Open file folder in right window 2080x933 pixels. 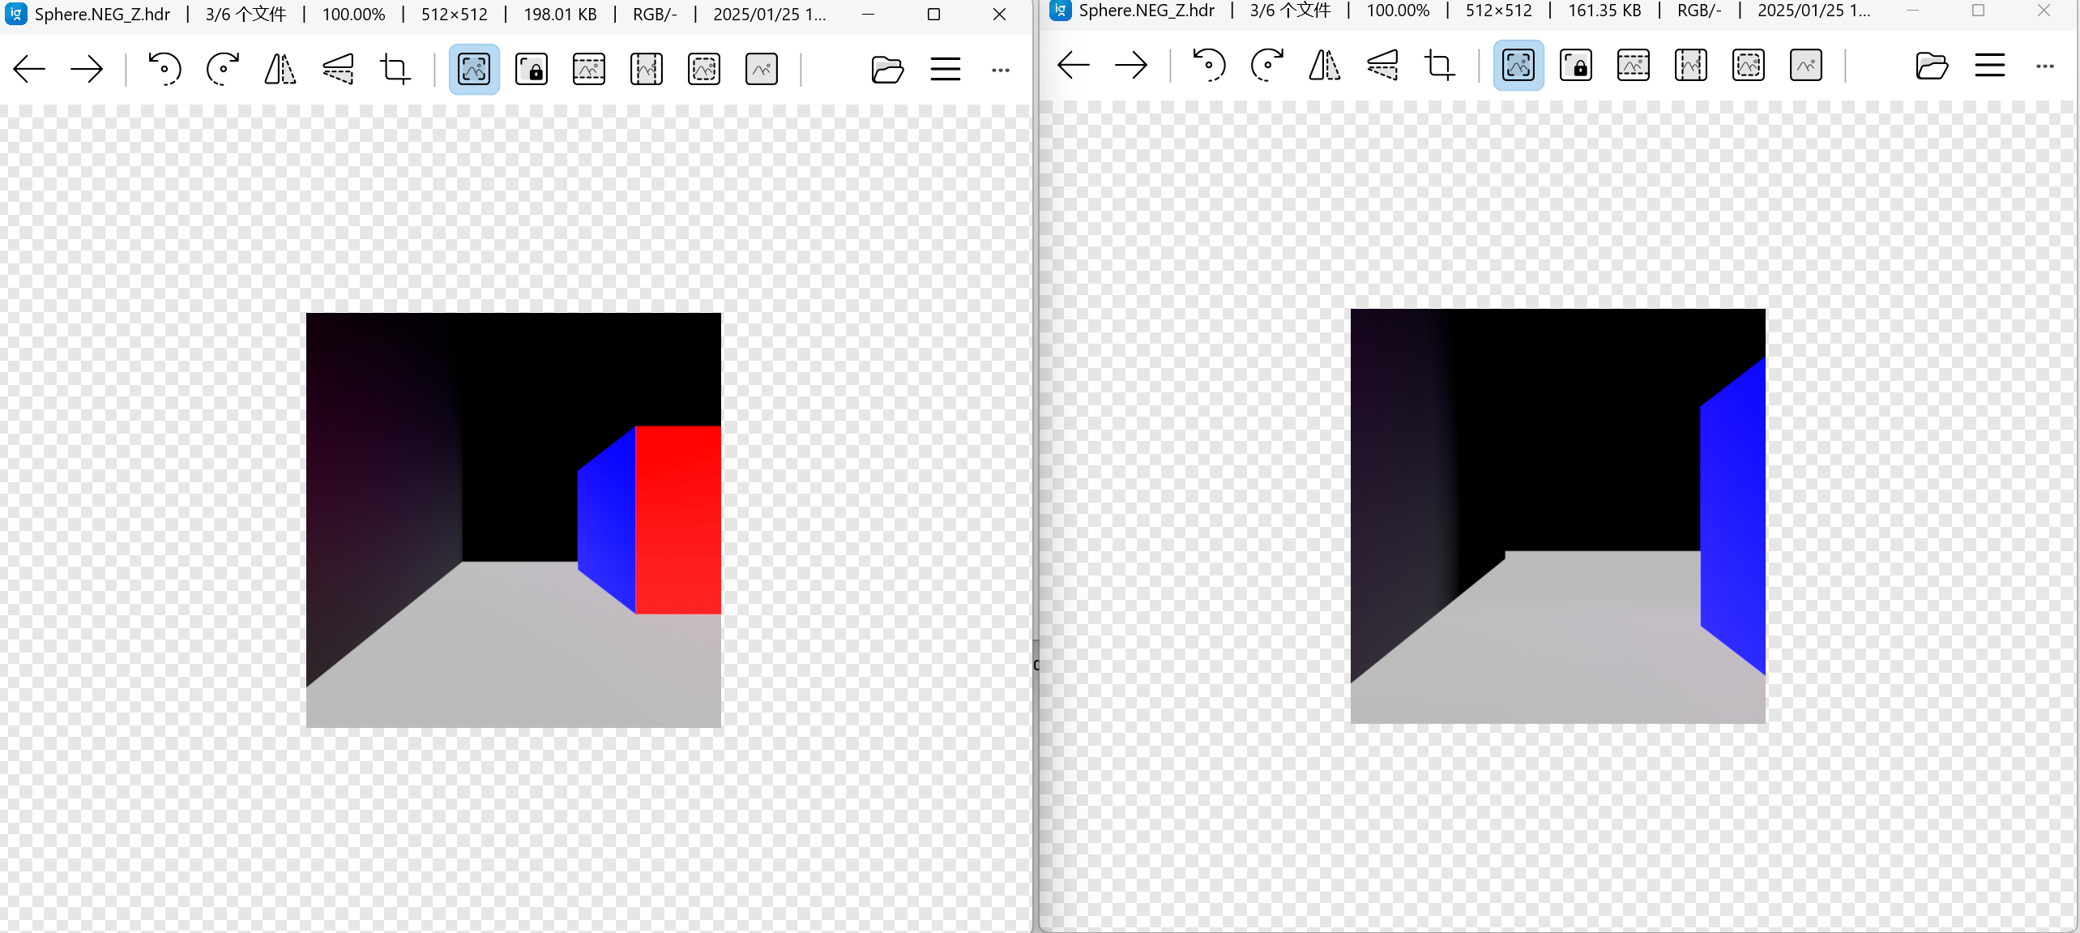click(1932, 65)
